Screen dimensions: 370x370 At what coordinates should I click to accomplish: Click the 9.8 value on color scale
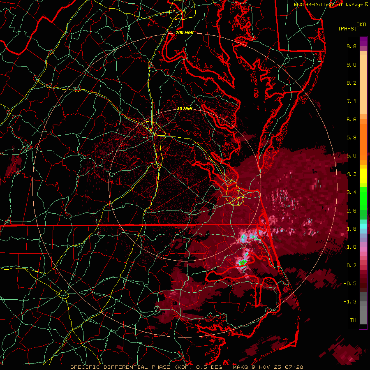[x=351, y=46]
